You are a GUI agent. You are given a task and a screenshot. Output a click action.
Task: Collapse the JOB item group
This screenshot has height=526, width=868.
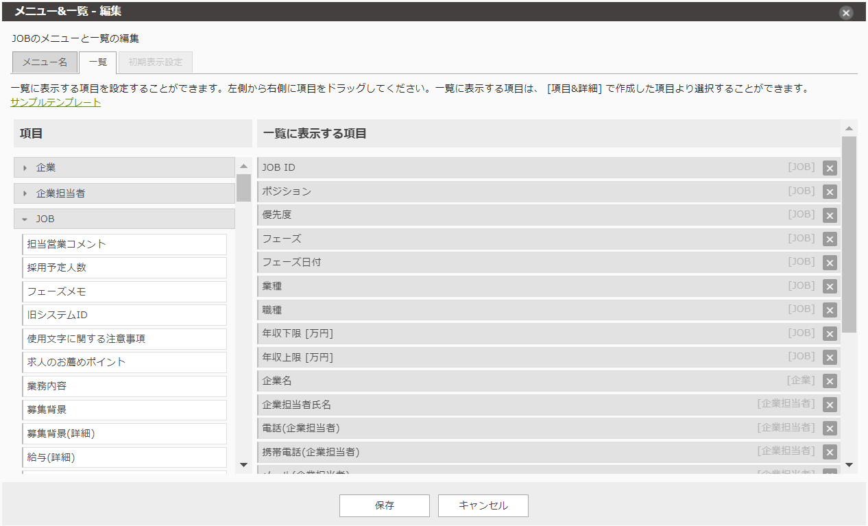(x=124, y=219)
